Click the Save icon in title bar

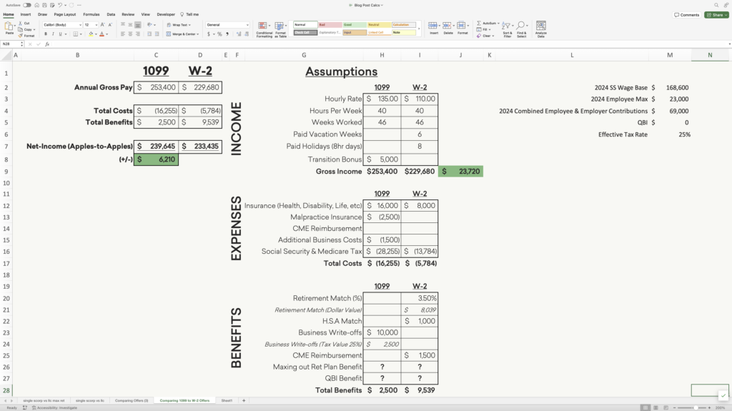click(x=44, y=5)
